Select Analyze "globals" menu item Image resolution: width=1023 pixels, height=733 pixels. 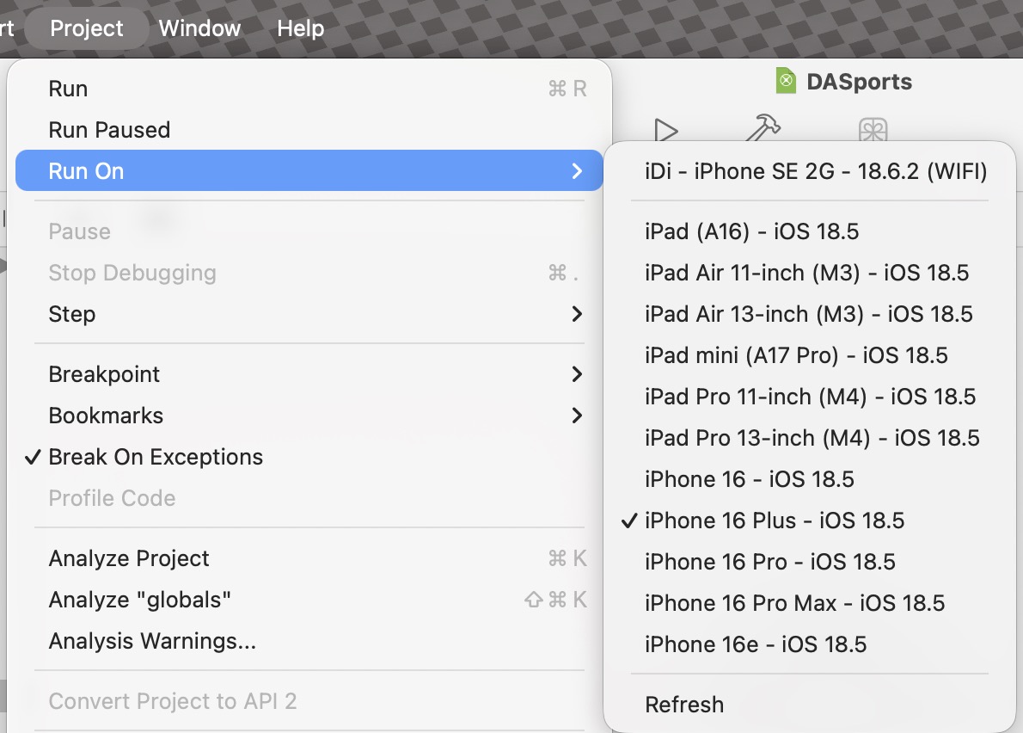point(140,600)
